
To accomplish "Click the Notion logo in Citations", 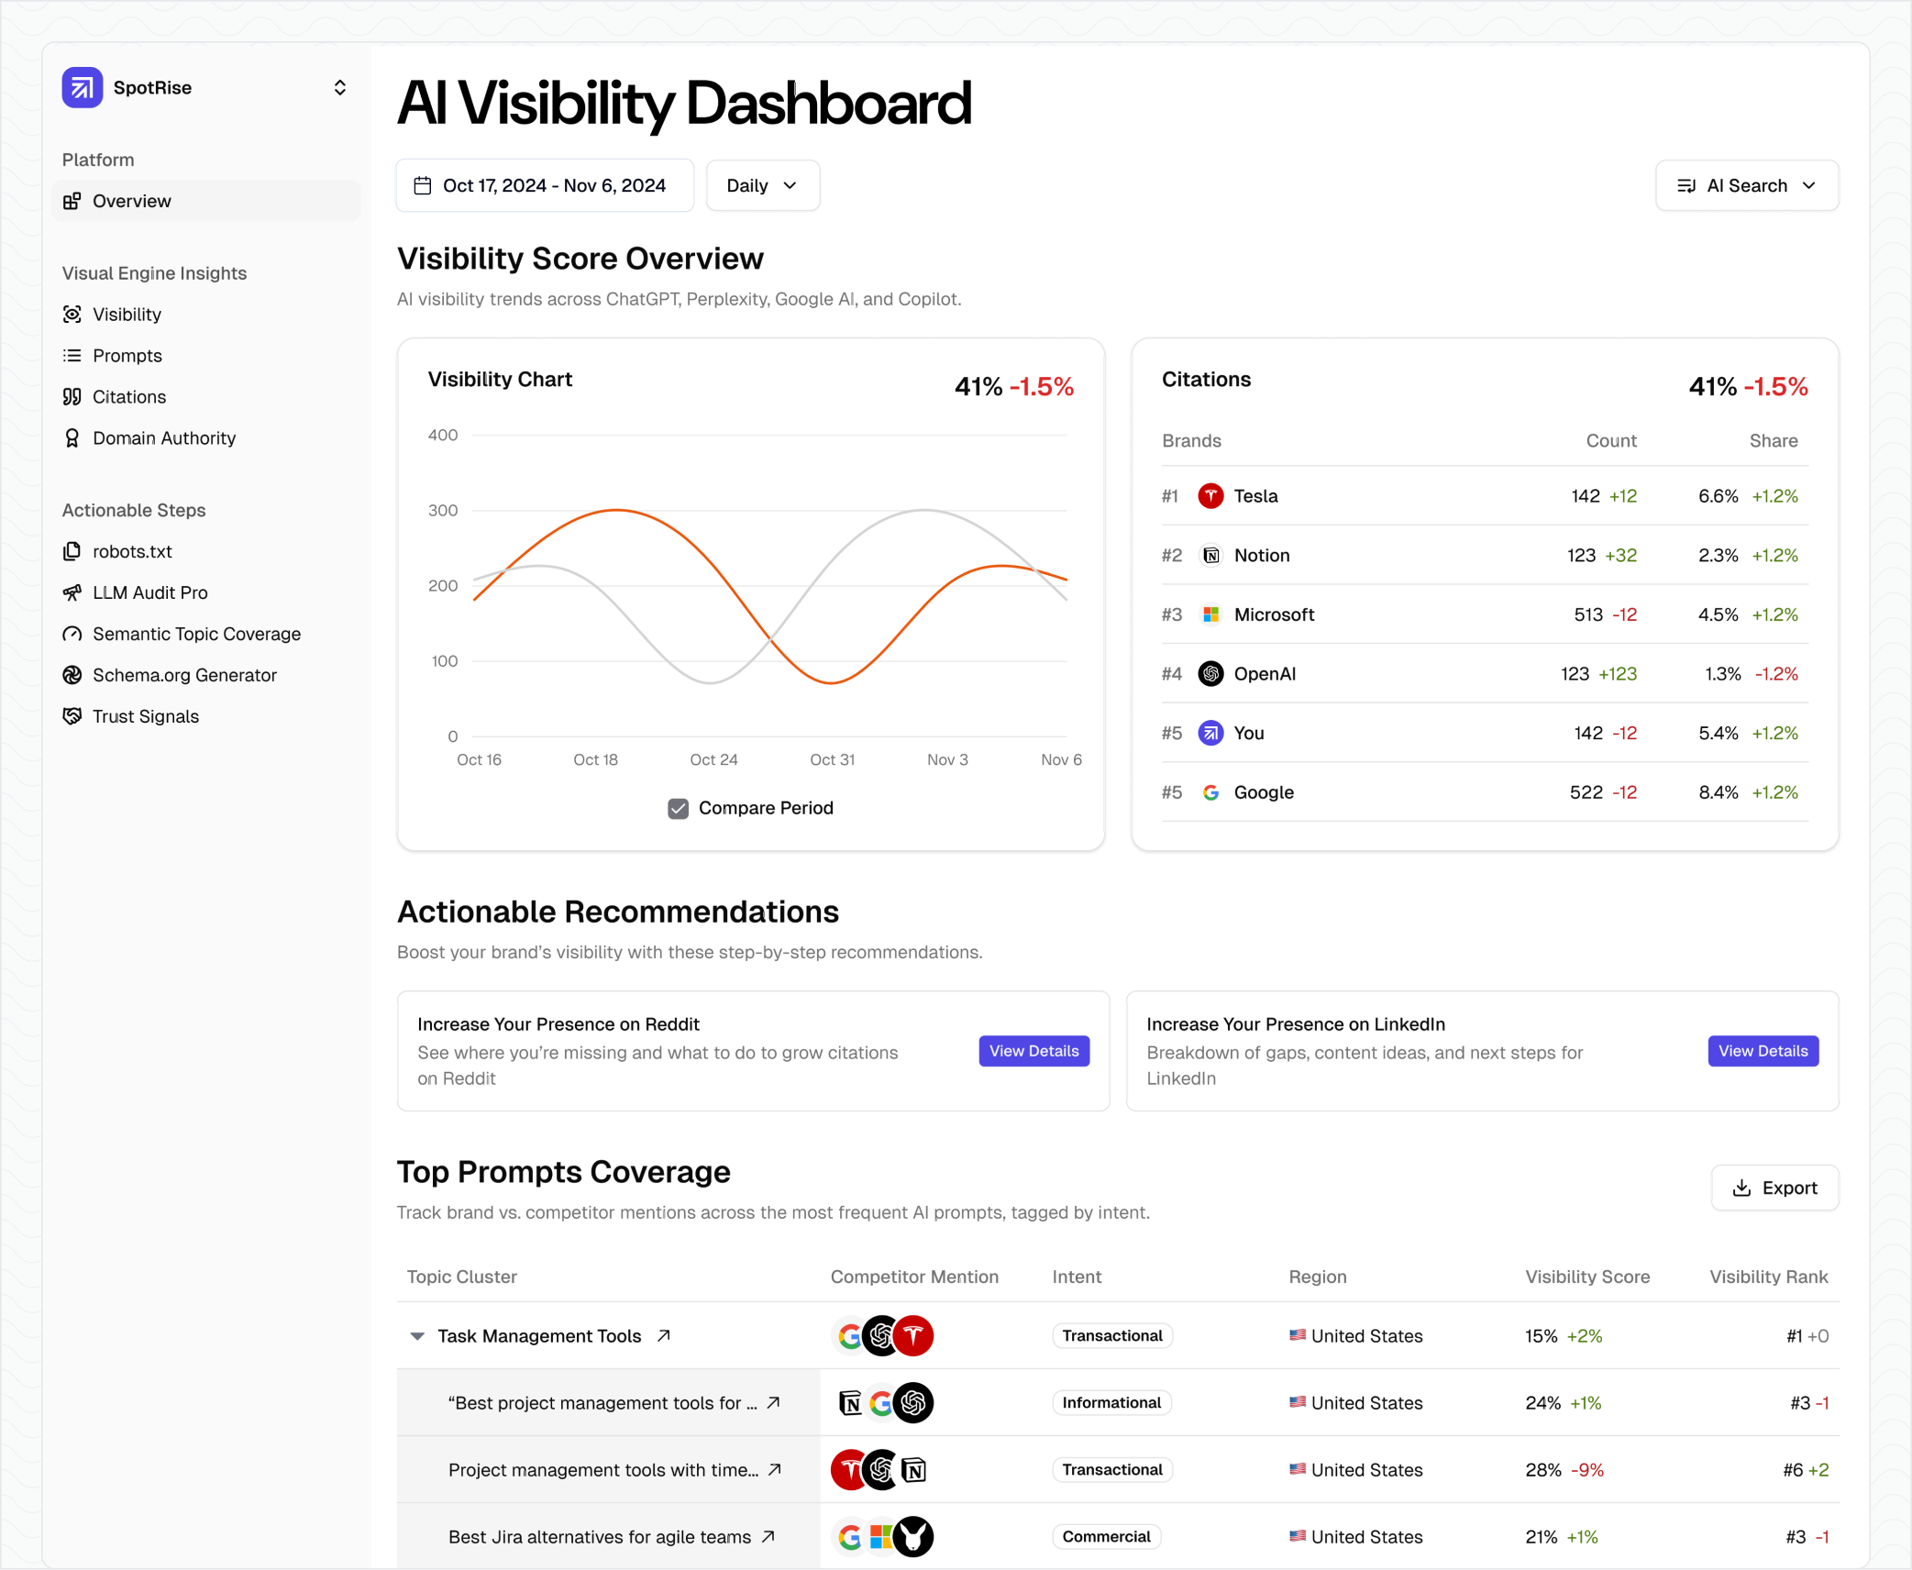I will coord(1210,556).
